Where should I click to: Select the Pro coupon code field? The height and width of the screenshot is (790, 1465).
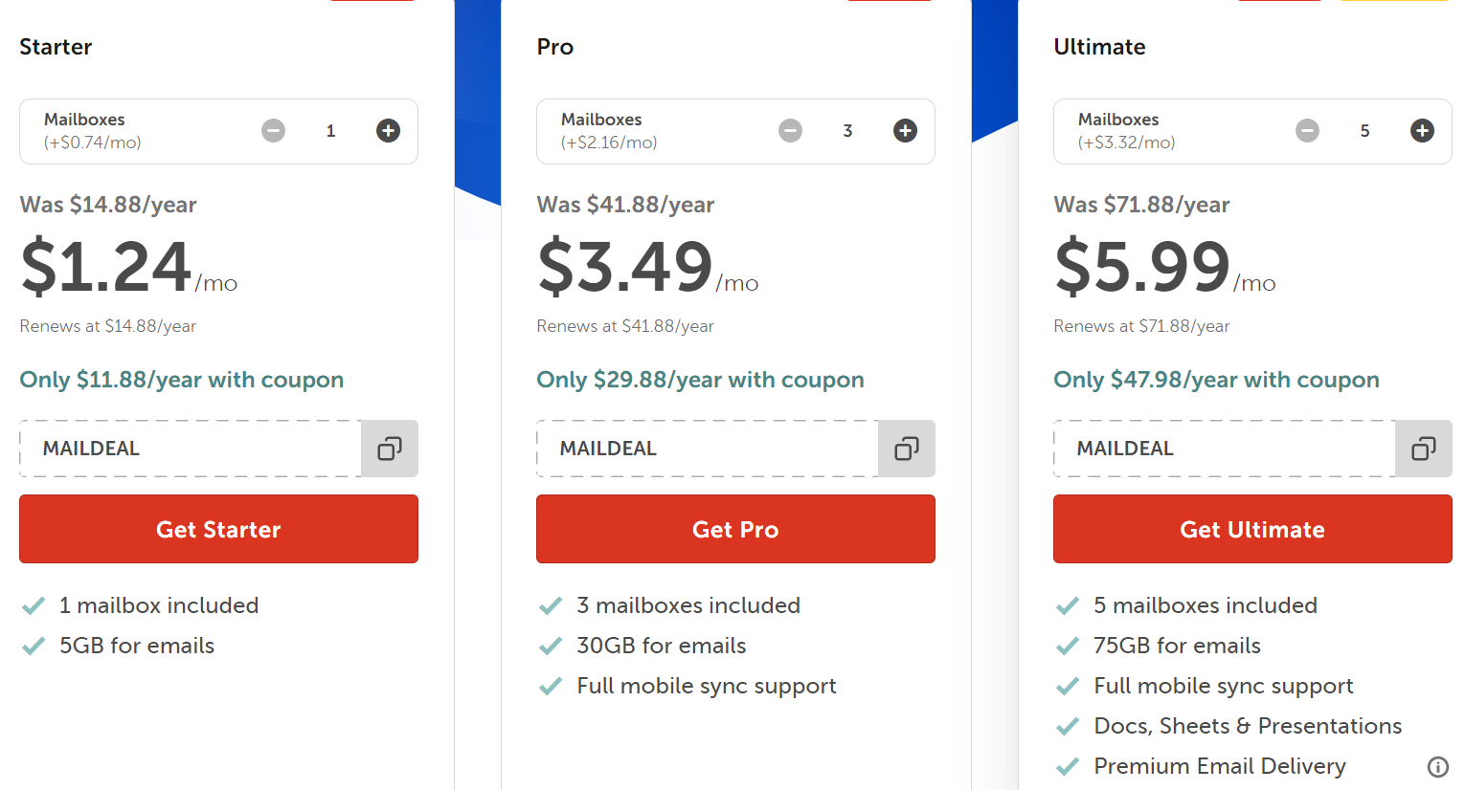(x=708, y=449)
